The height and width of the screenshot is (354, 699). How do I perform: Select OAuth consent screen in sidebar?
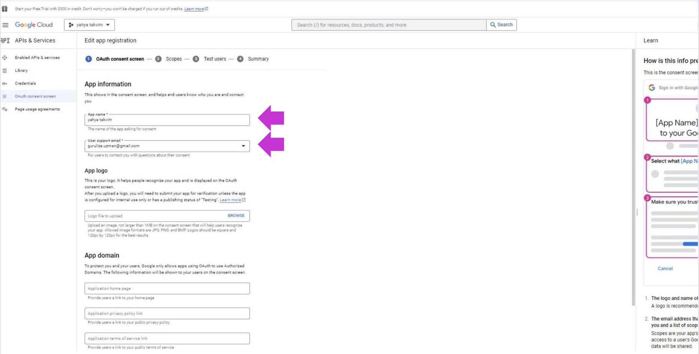(35, 96)
